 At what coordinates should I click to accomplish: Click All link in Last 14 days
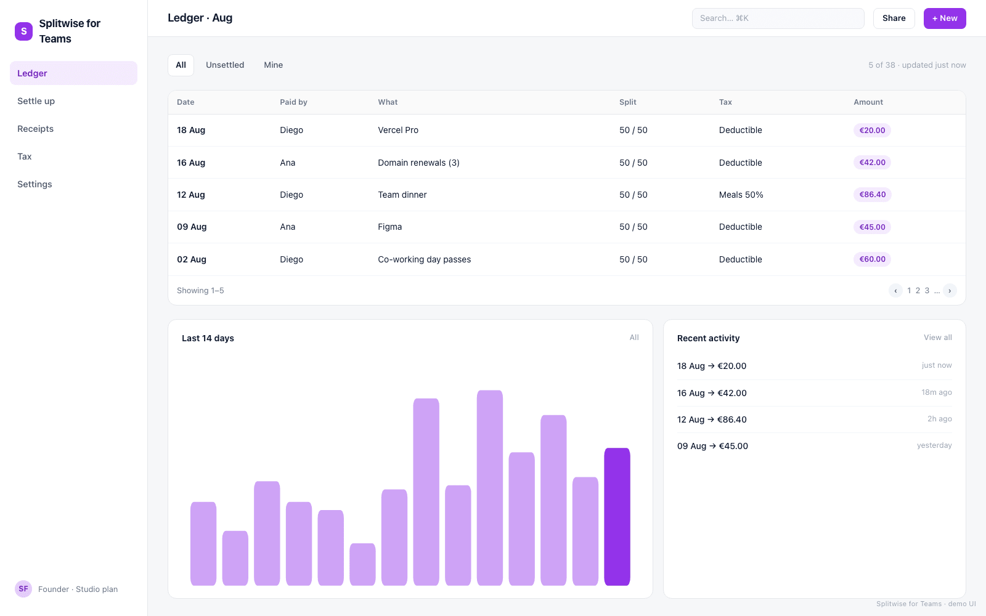[634, 338]
